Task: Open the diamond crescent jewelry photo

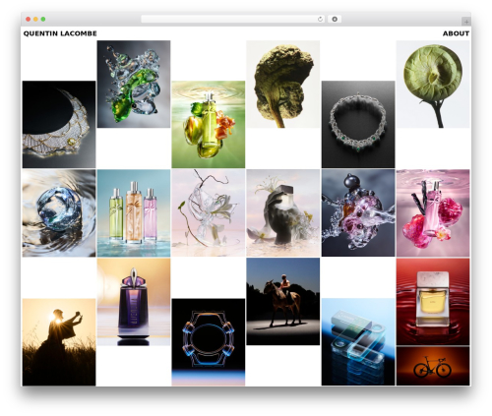Action: coord(59,124)
